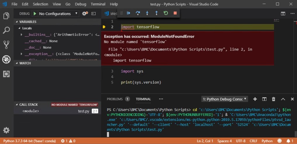Open the Extensions view in activity bar
The width and height of the screenshot is (297, 144).
tap(6, 74)
